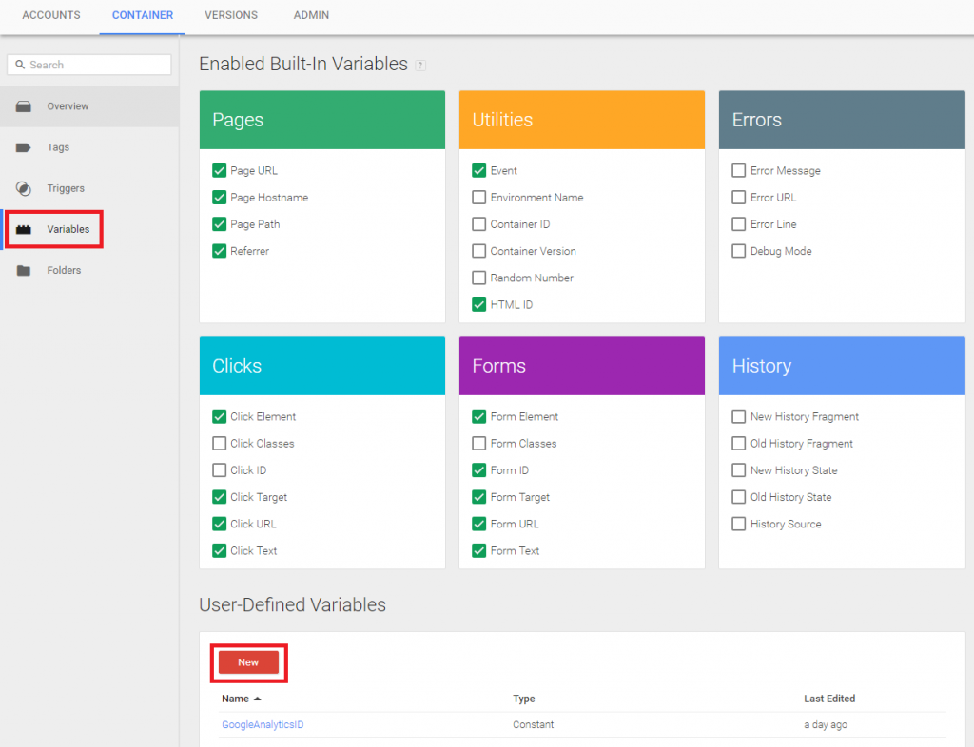Click the Triggers icon in sidebar

click(x=24, y=188)
